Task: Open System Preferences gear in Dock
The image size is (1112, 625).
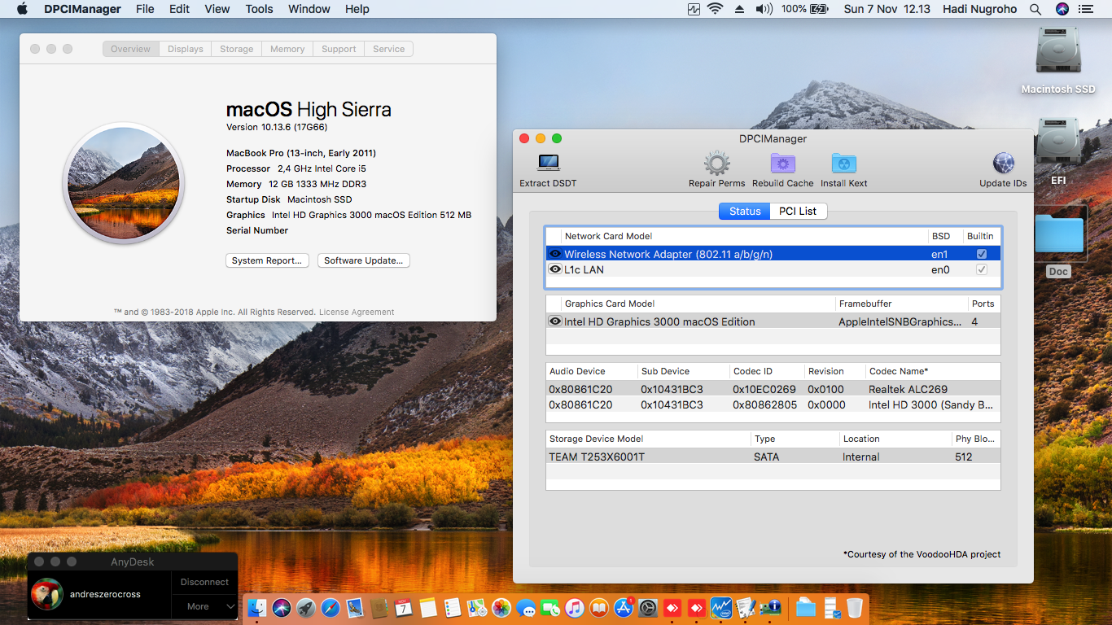Action: pyautogui.click(x=648, y=607)
